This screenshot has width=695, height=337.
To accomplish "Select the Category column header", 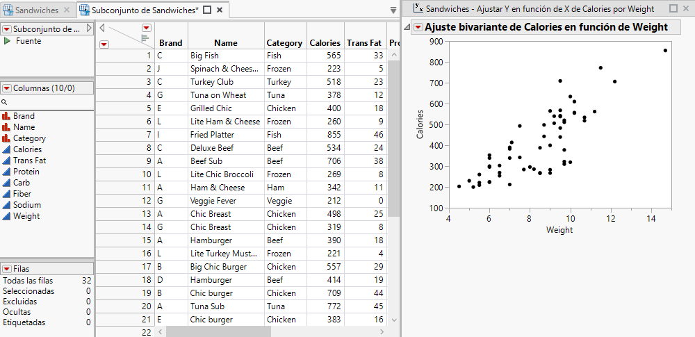I will pos(284,43).
